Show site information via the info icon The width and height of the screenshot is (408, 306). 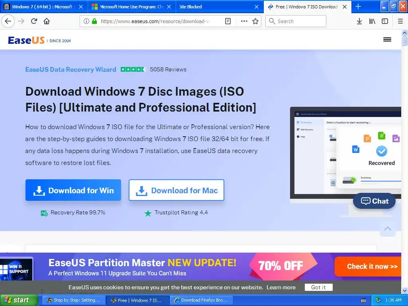[86, 21]
